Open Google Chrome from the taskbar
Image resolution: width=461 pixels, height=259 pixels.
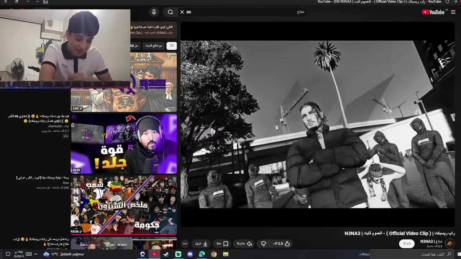214,254
